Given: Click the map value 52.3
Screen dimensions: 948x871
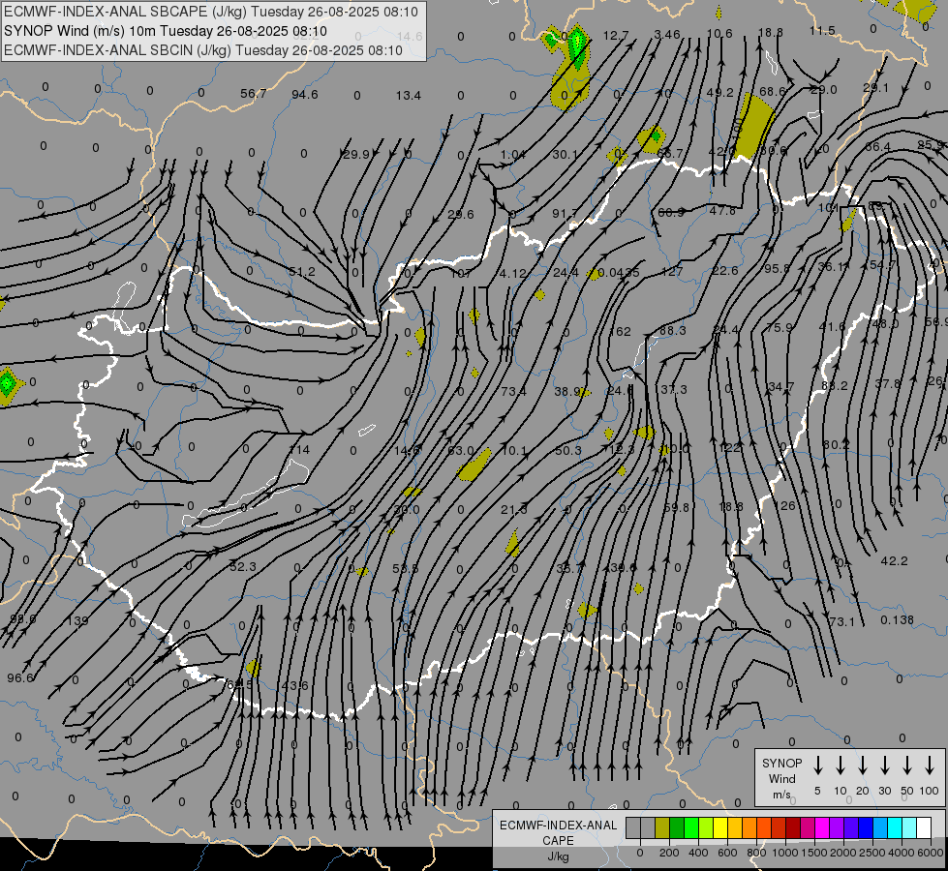Looking at the screenshot, I should 243,567.
